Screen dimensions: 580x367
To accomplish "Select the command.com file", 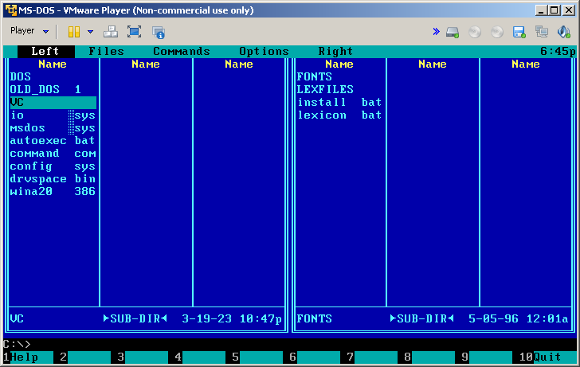I will click(x=53, y=154).
